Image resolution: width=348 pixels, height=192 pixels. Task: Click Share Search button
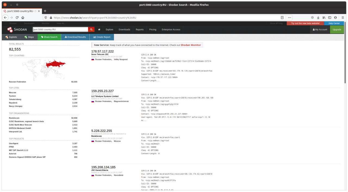click(x=49, y=37)
